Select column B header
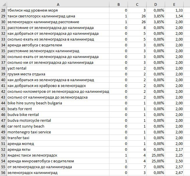 coord(119,4)
